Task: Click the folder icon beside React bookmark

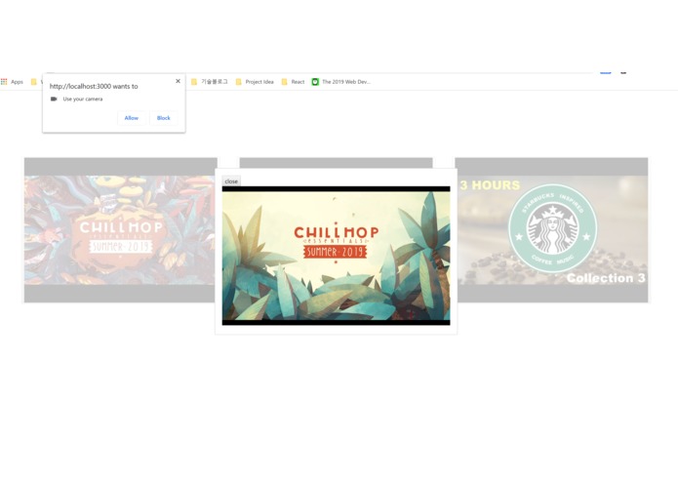Action: tap(284, 82)
